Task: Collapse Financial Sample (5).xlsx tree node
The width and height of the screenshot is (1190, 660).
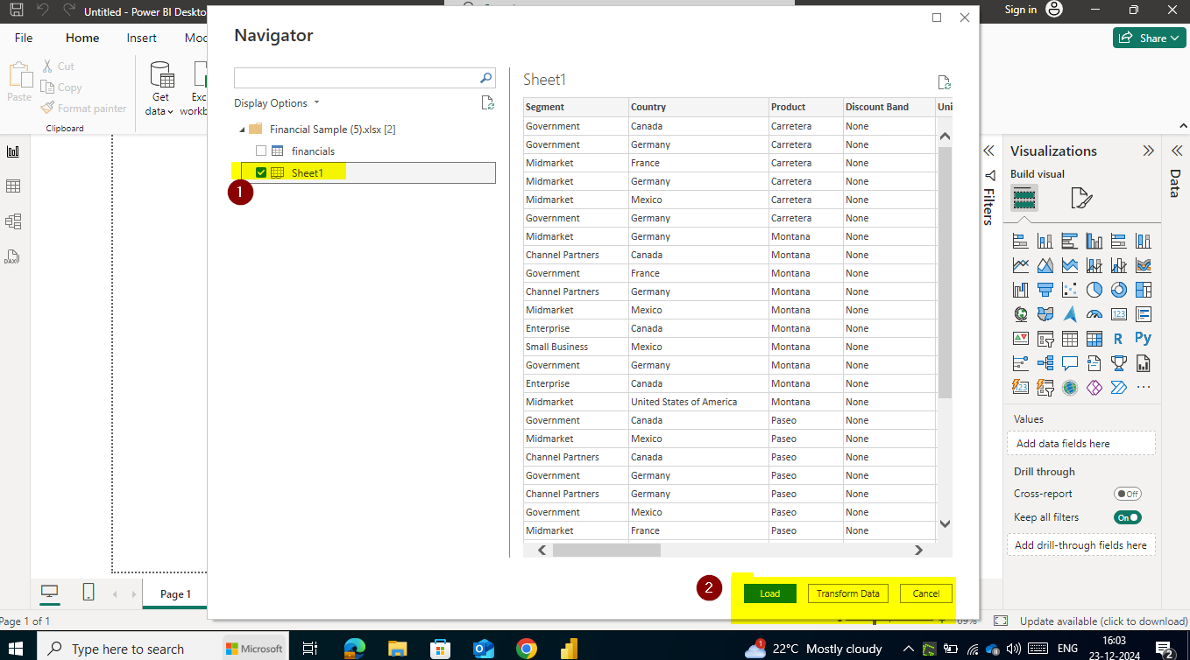Action: coord(242,130)
